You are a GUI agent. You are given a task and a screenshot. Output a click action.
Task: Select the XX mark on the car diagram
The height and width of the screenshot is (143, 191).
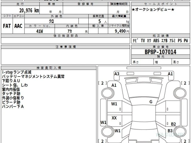click(114, 118)
